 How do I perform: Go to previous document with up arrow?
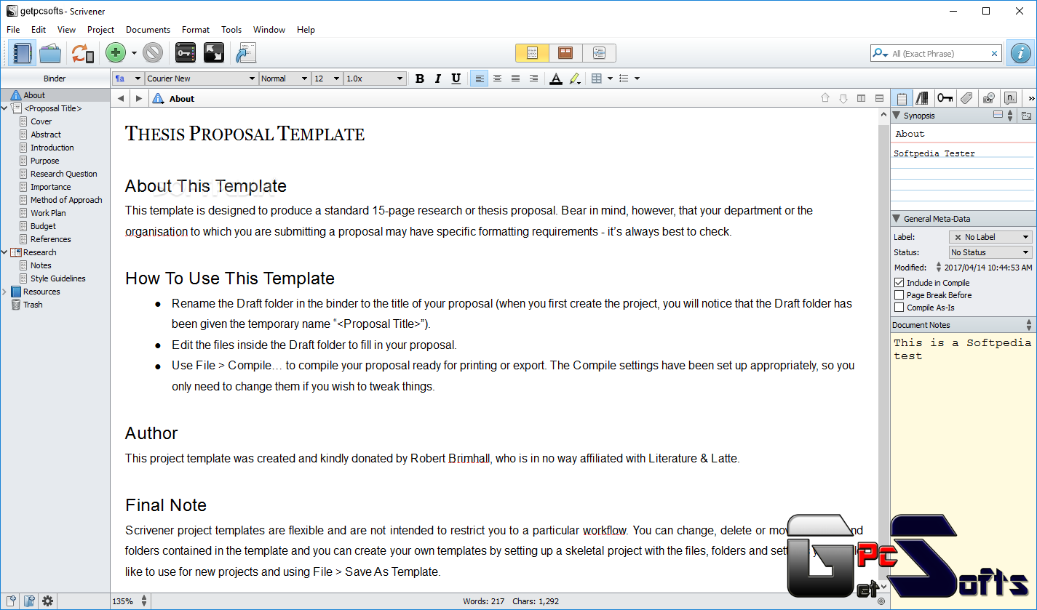(x=825, y=98)
